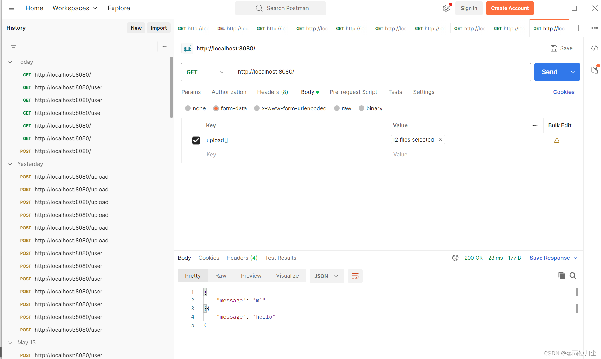The width and height of the screenshot is (601, 359).
Task: Open form-data table column options ellipsis
Action: click(x=535, y=125)
